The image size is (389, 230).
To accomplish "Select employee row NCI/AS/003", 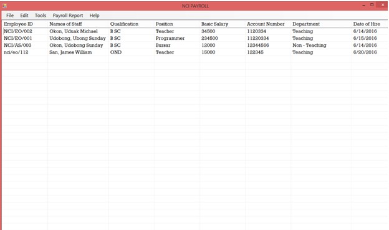I will coord(194,45).
